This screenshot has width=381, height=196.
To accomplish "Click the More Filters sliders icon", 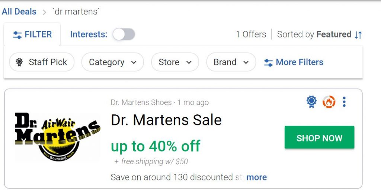I will pos(268,62).
